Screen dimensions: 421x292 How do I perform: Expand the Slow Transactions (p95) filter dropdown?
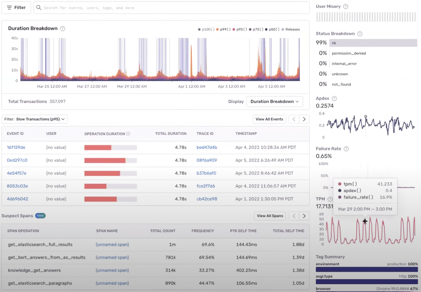point(34,119)
